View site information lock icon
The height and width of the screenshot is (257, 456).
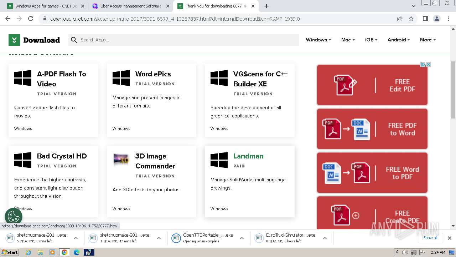[x=45, y=19]
